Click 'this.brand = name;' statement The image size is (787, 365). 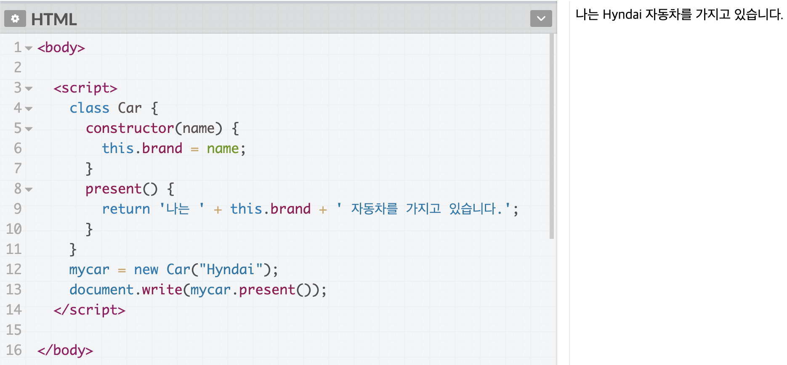click(174, 148)
